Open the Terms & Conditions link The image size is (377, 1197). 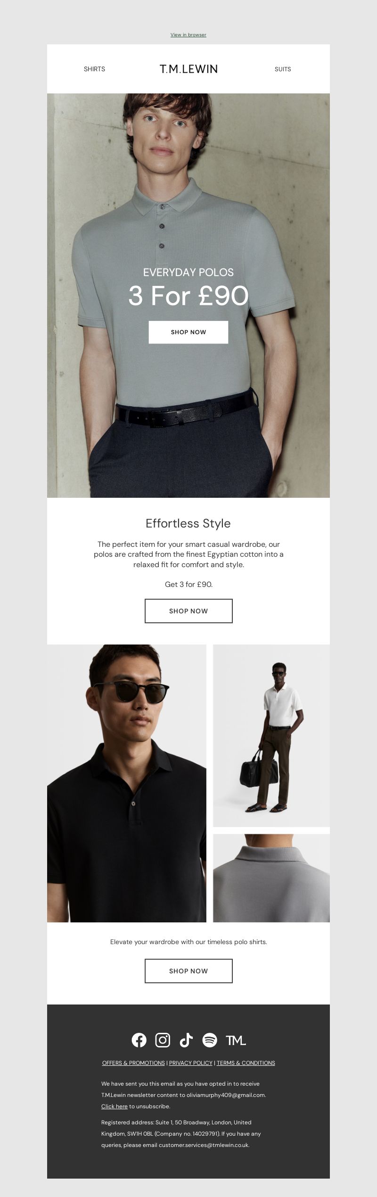(x=246, y=1063)
